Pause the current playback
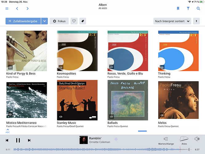This screenshot has width=205, height=154. (18, 140)
